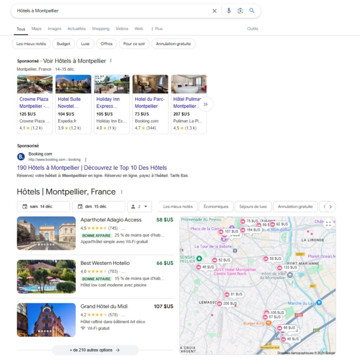Click the Hôtels à Montpellier search field

[x=112, y=11]
